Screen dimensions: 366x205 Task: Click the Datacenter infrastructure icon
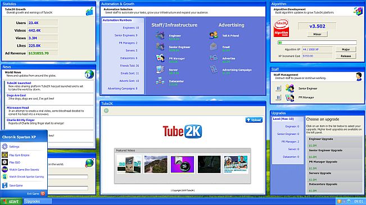click(x=160, y=81)
